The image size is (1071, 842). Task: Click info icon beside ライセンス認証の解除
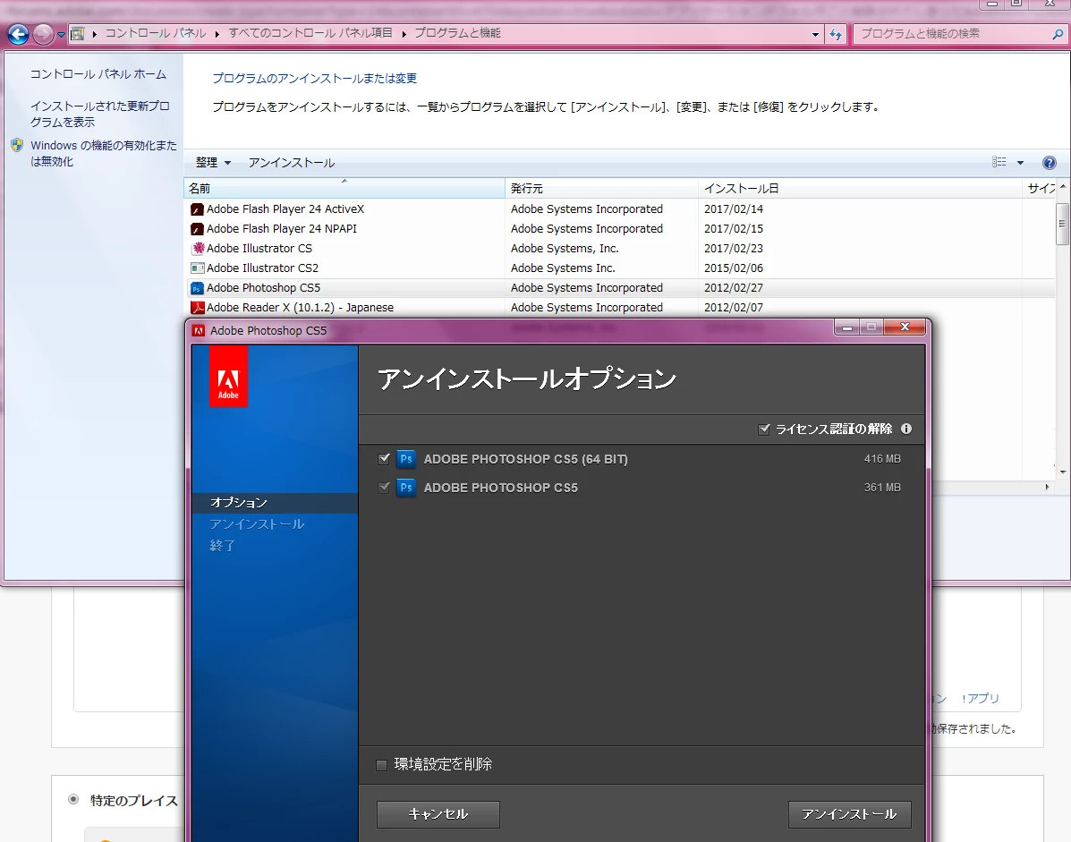coord(906,429)
